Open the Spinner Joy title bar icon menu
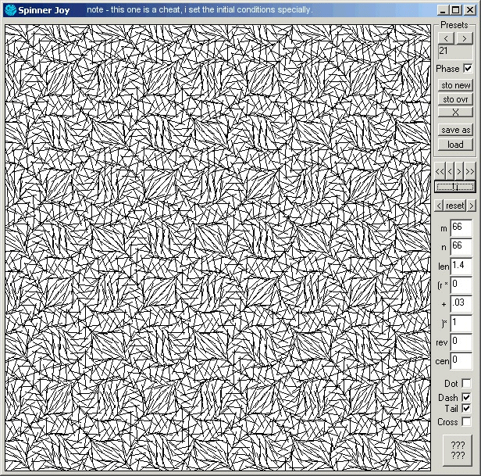Image resolution: width=481 pixels, height=476 pixels. point(11,10)
